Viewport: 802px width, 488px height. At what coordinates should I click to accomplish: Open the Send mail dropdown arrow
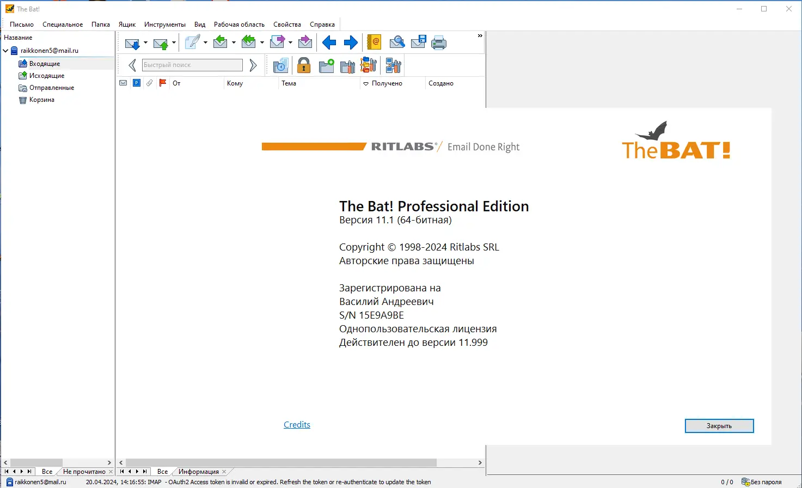(x=174, y=42)
